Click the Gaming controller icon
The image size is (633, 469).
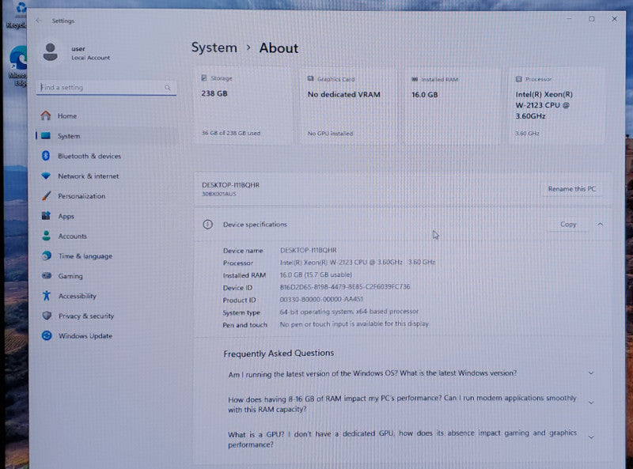[x=47, y=275]
